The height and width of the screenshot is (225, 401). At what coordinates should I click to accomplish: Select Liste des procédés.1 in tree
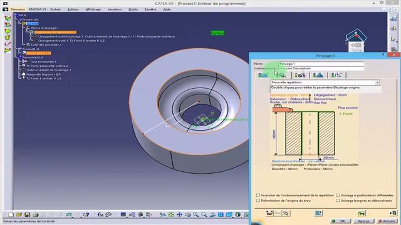(x=46, y=44)
